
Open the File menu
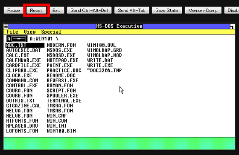pos(12,32)
